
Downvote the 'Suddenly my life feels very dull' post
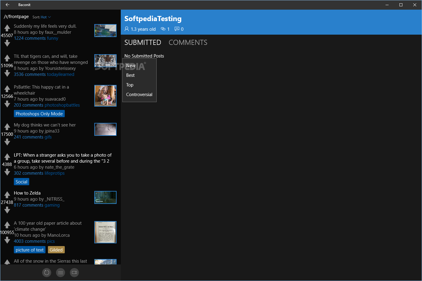pyautogui.click(x=7, y=43)
